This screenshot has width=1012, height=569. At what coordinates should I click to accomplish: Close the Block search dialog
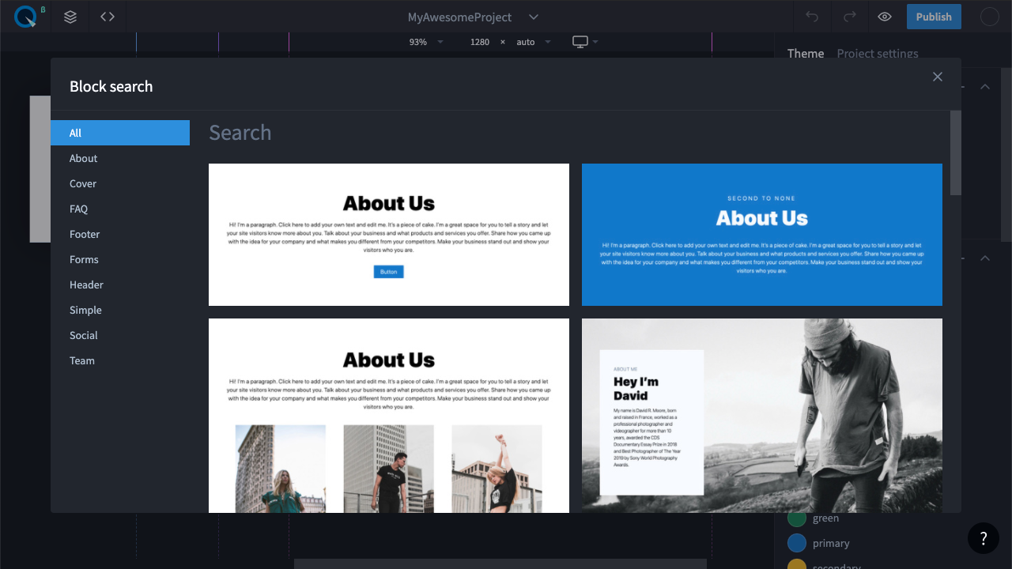pyautogui.click(x=937, y=77)
